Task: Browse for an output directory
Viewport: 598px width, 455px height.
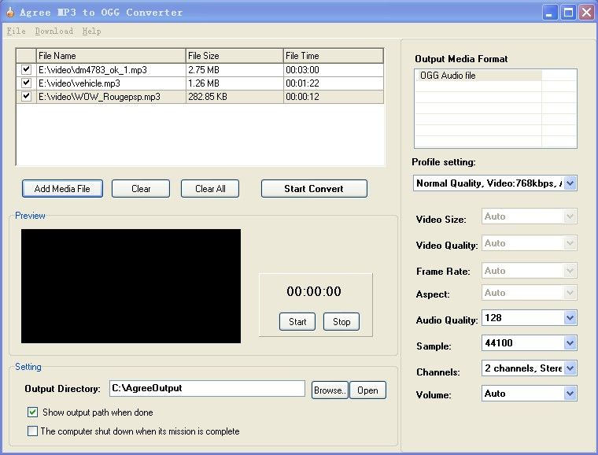Action: coord(330,390)
